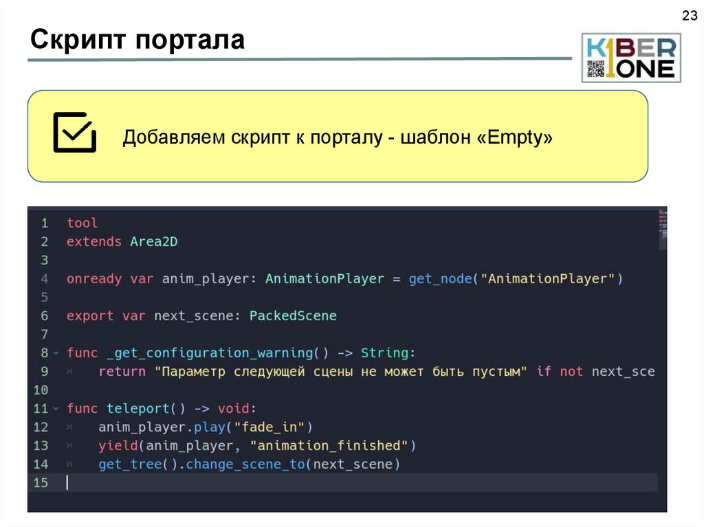Collapse the _get_configuration_warning function at line 8
Image resolution: width=704 pixels, height=527 pixels.
click(x=56, y=353)
